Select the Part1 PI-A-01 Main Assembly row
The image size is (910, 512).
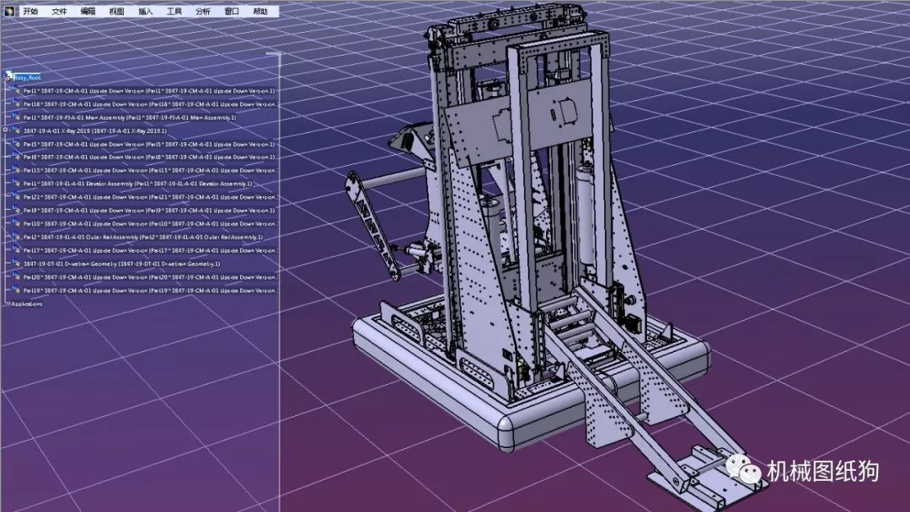(130, 118)
